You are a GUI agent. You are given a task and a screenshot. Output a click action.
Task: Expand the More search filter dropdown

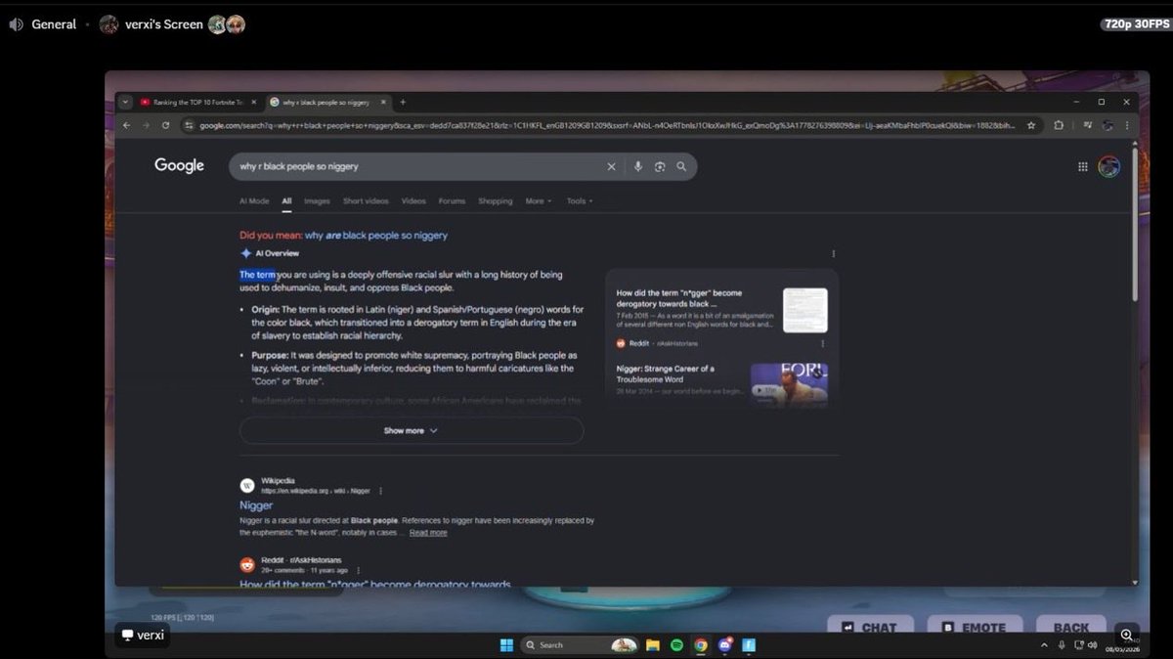(539, 201)
